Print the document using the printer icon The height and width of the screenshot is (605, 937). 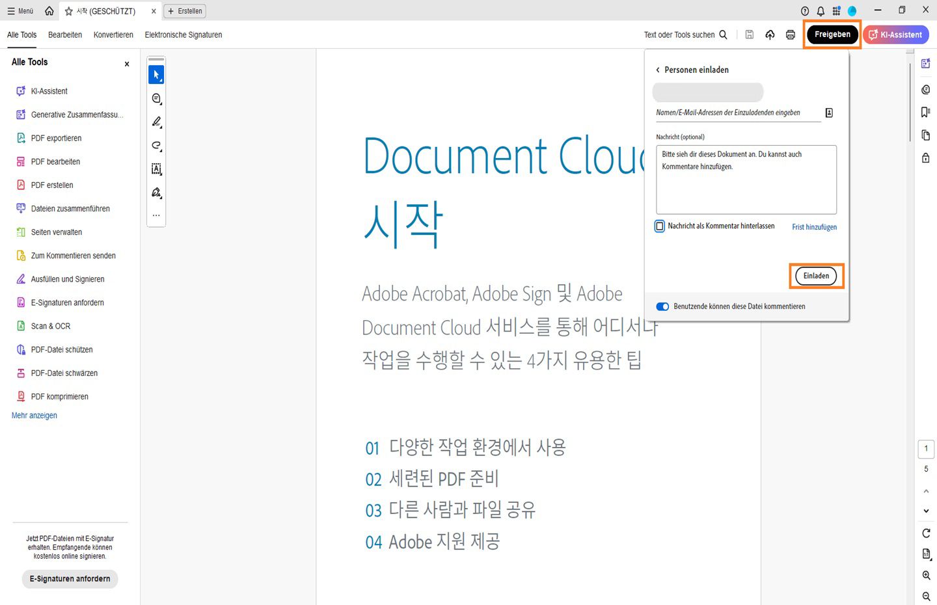coord(790,35)
